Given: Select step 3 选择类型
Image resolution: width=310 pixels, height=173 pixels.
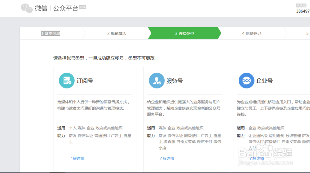Looking at the screenshot, I should tap(184, 33).
